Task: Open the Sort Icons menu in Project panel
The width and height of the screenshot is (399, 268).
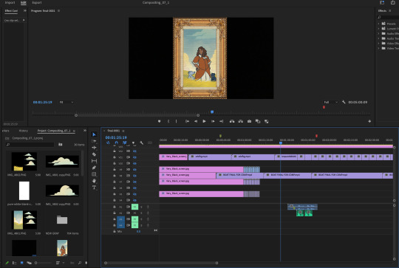Action: [x=59, y=263]
